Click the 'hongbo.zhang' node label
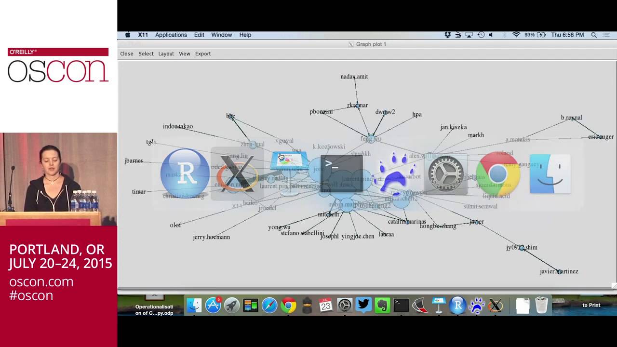 pyautogui.click(x=438, y=226)
